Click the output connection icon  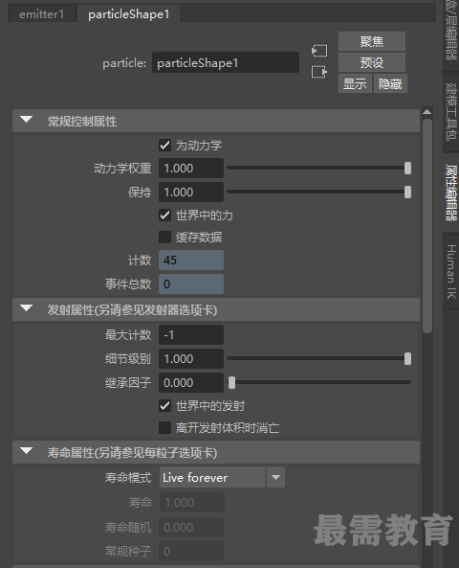coord(319,72)
